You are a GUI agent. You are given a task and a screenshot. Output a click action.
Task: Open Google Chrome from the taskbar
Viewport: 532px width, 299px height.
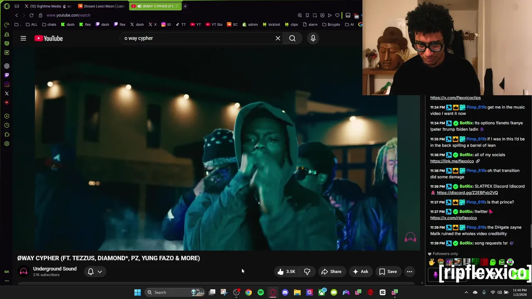click(249, 292)
